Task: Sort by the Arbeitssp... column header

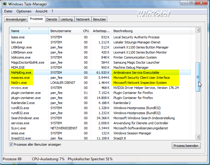Action: [x=101, y=31]
